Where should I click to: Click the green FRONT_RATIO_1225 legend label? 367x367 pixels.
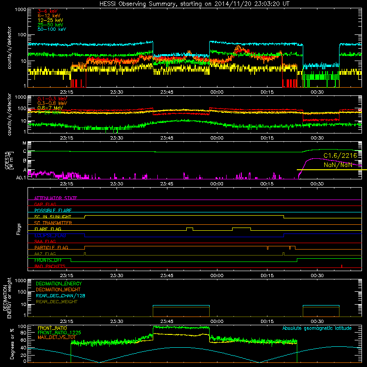point(59,333)
